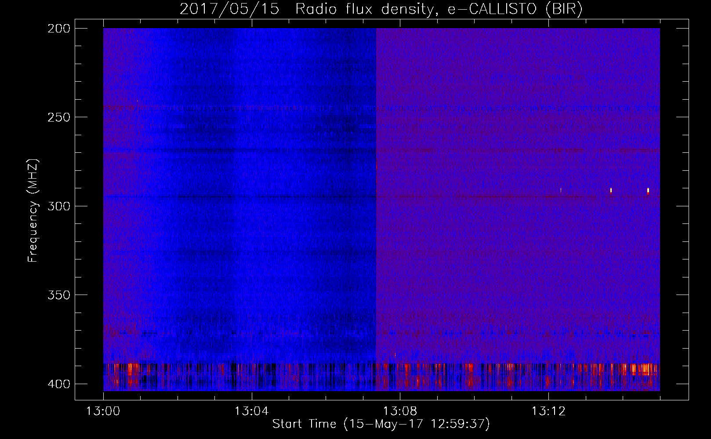Click the 13:00 time tick label

pos(103,411)
